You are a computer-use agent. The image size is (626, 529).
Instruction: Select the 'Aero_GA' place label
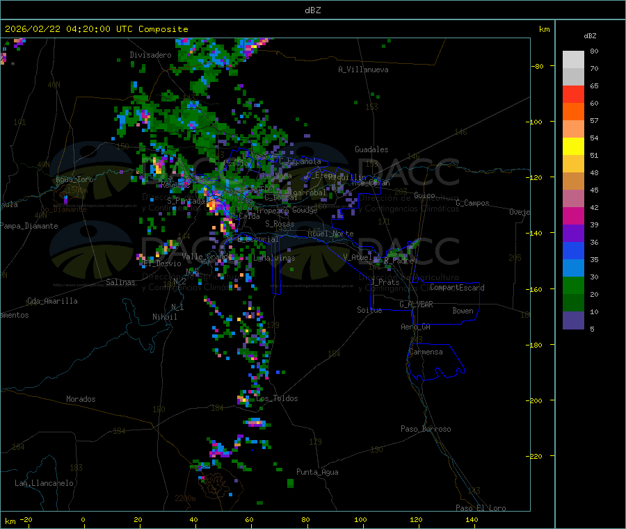pos(416,327)
